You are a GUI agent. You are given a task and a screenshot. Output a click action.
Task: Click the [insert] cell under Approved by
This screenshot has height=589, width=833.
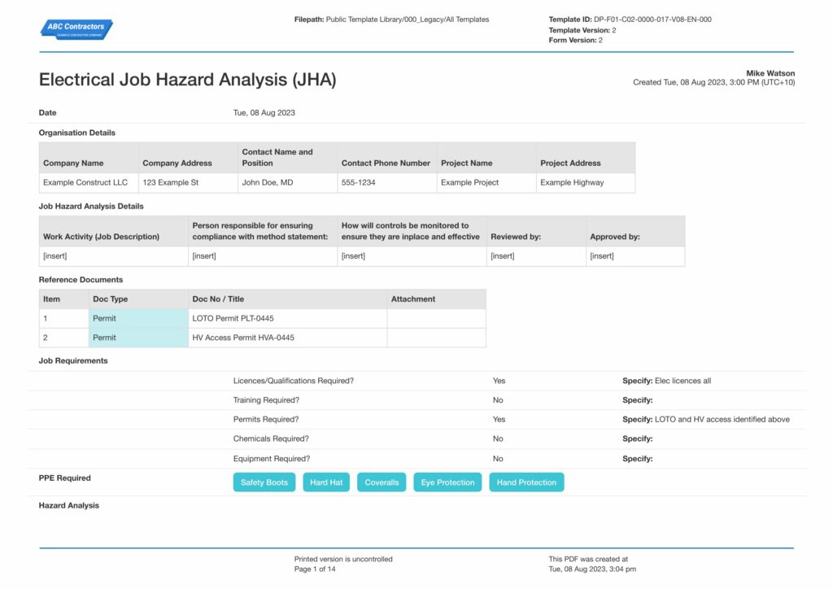coord(635,256)
